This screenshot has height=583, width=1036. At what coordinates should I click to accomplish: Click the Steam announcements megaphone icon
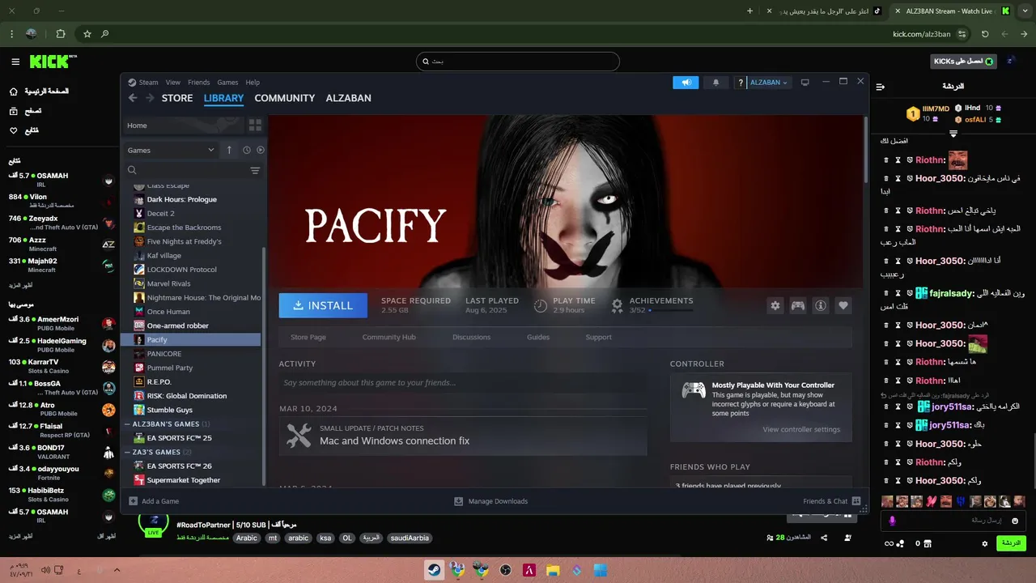[686, 83]
